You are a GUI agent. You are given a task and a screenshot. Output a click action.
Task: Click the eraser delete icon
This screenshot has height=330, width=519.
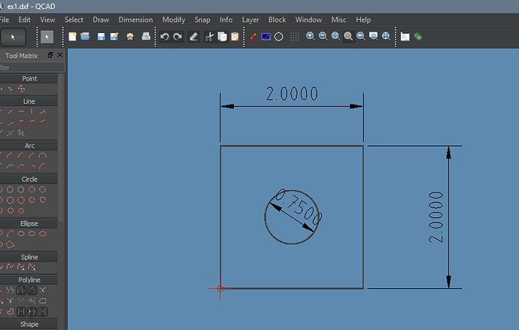click(x=193, y=36)
